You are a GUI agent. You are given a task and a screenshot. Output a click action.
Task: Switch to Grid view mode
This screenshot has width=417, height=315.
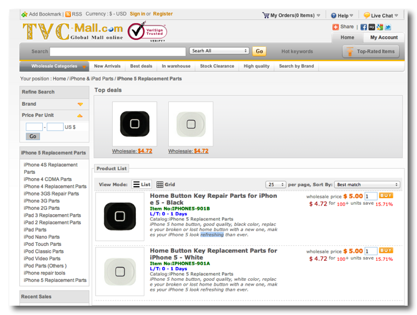pyautogui.click(x=166, y=184)
